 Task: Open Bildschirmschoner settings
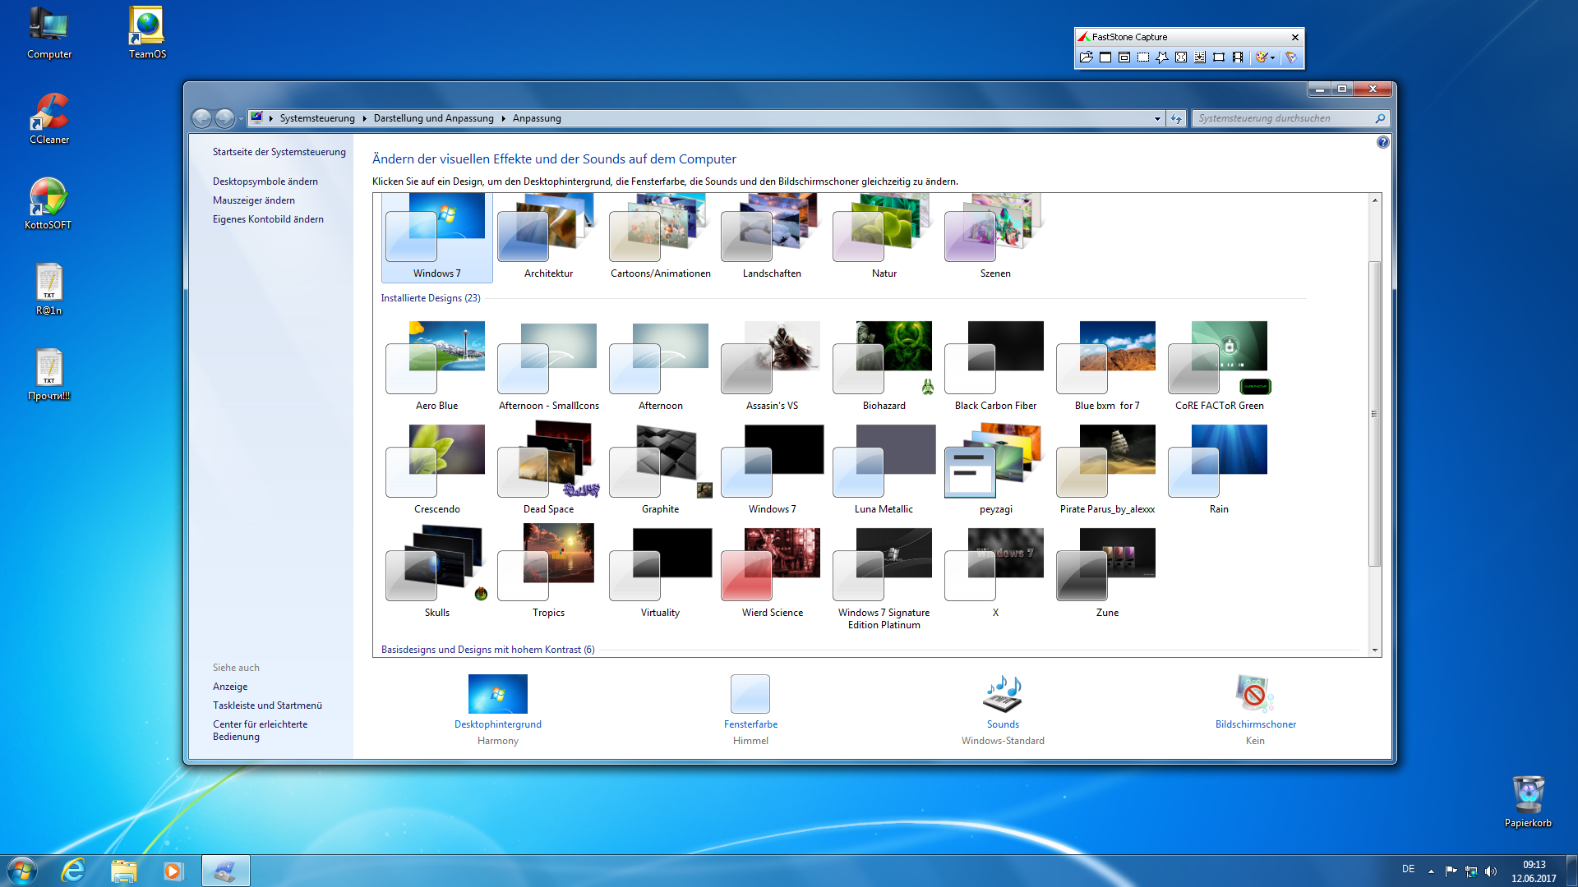point(1255,702)
